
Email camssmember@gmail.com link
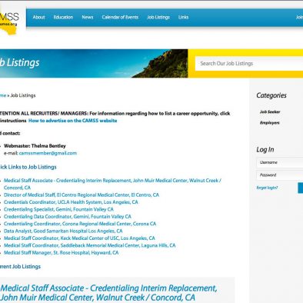pyautogui.click(x=48, y=153)
